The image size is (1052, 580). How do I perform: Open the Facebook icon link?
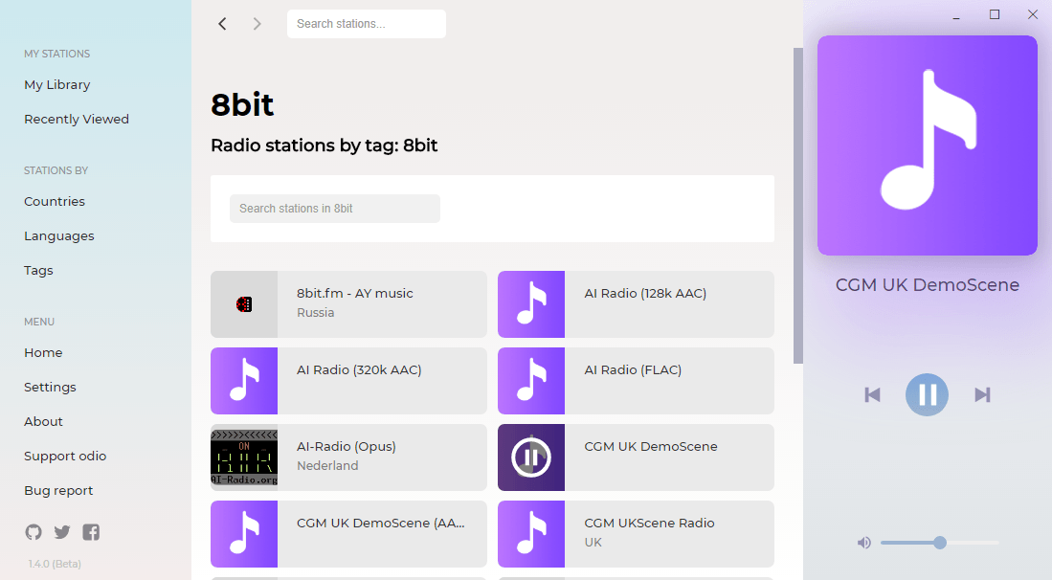pyautogui.click(x=91, y=532)
